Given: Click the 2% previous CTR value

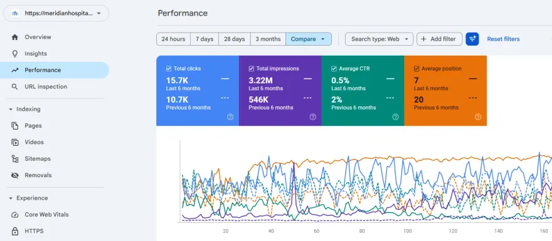Looking at the screenshot, I should tap(337, 100).
